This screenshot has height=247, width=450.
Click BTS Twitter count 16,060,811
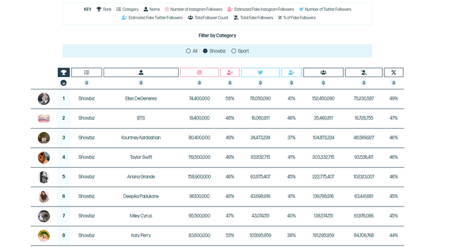pos(260,118)
